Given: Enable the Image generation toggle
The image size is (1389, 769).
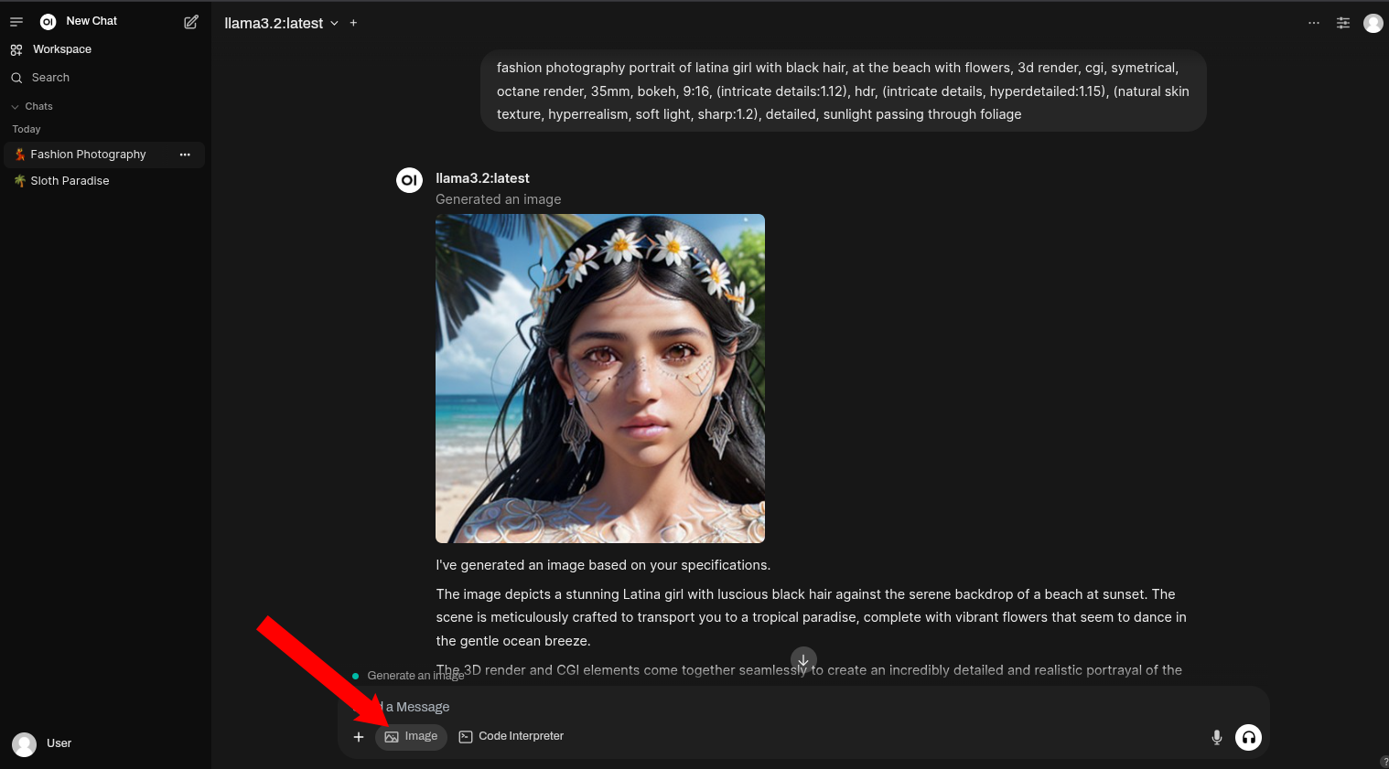Looking at the screenshot, I should [x=411, y=736].
